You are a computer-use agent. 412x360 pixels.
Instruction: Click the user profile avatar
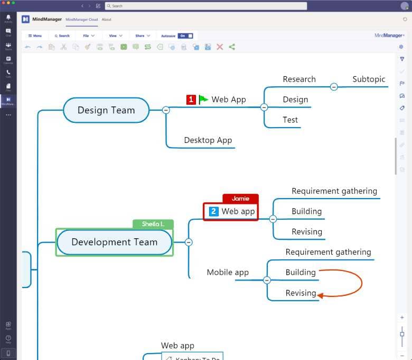tap(405, 6)
